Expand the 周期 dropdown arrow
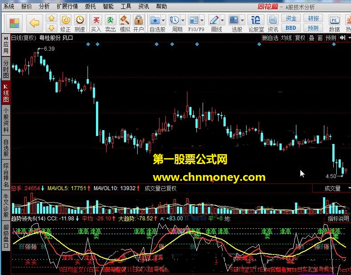 click(183, 20)
